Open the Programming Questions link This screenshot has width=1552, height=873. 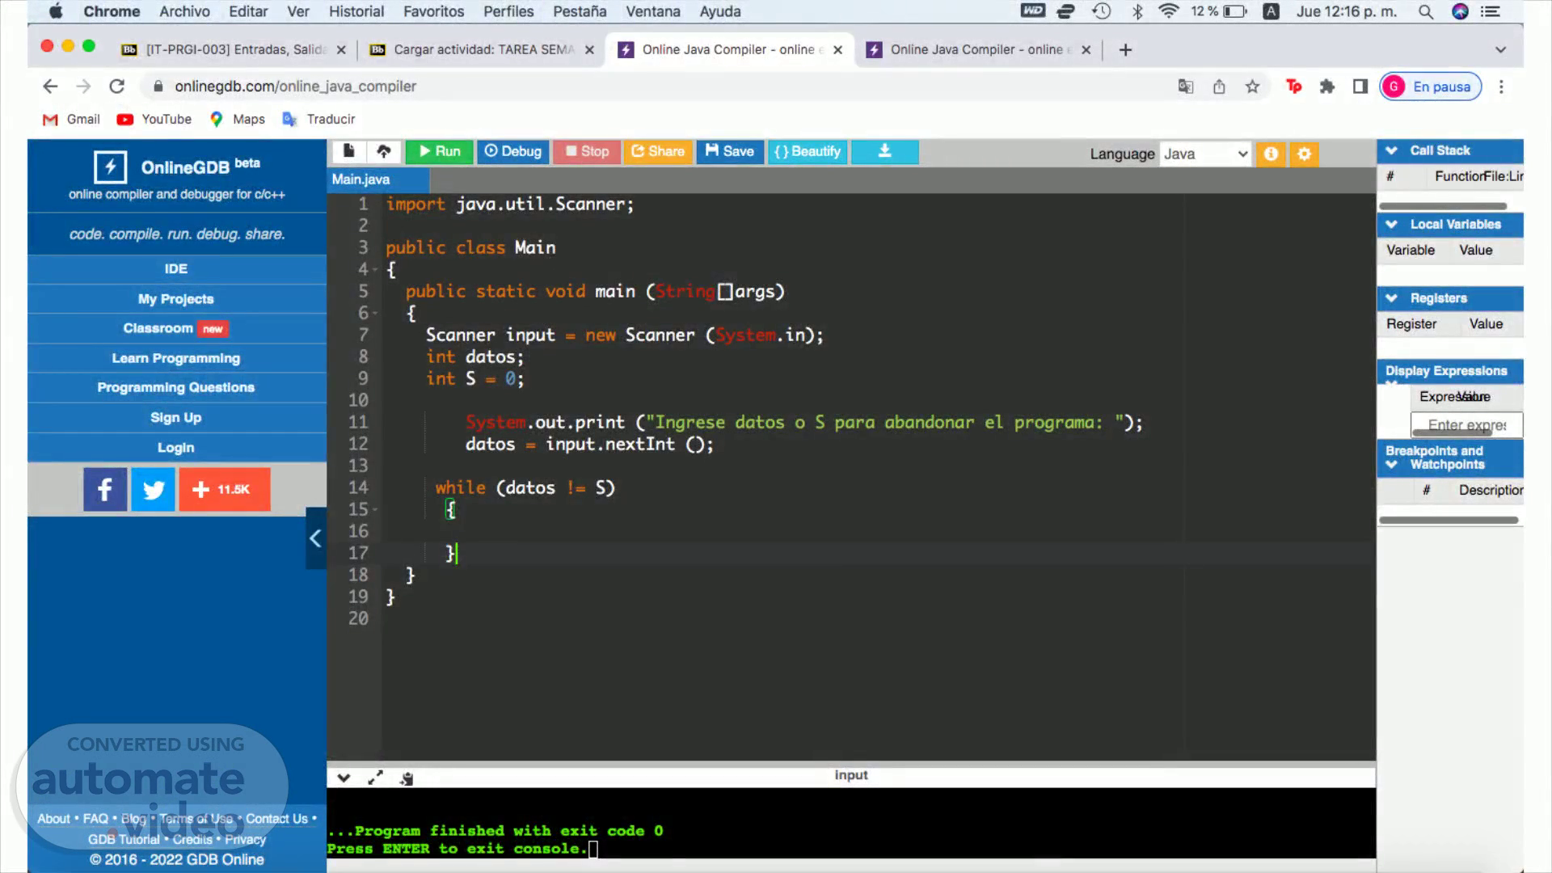click(175, 387)
